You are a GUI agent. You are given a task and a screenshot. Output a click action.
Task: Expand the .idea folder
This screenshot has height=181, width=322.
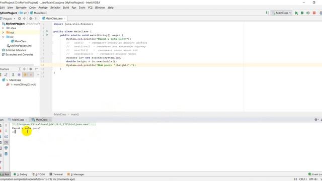[3, 28]
